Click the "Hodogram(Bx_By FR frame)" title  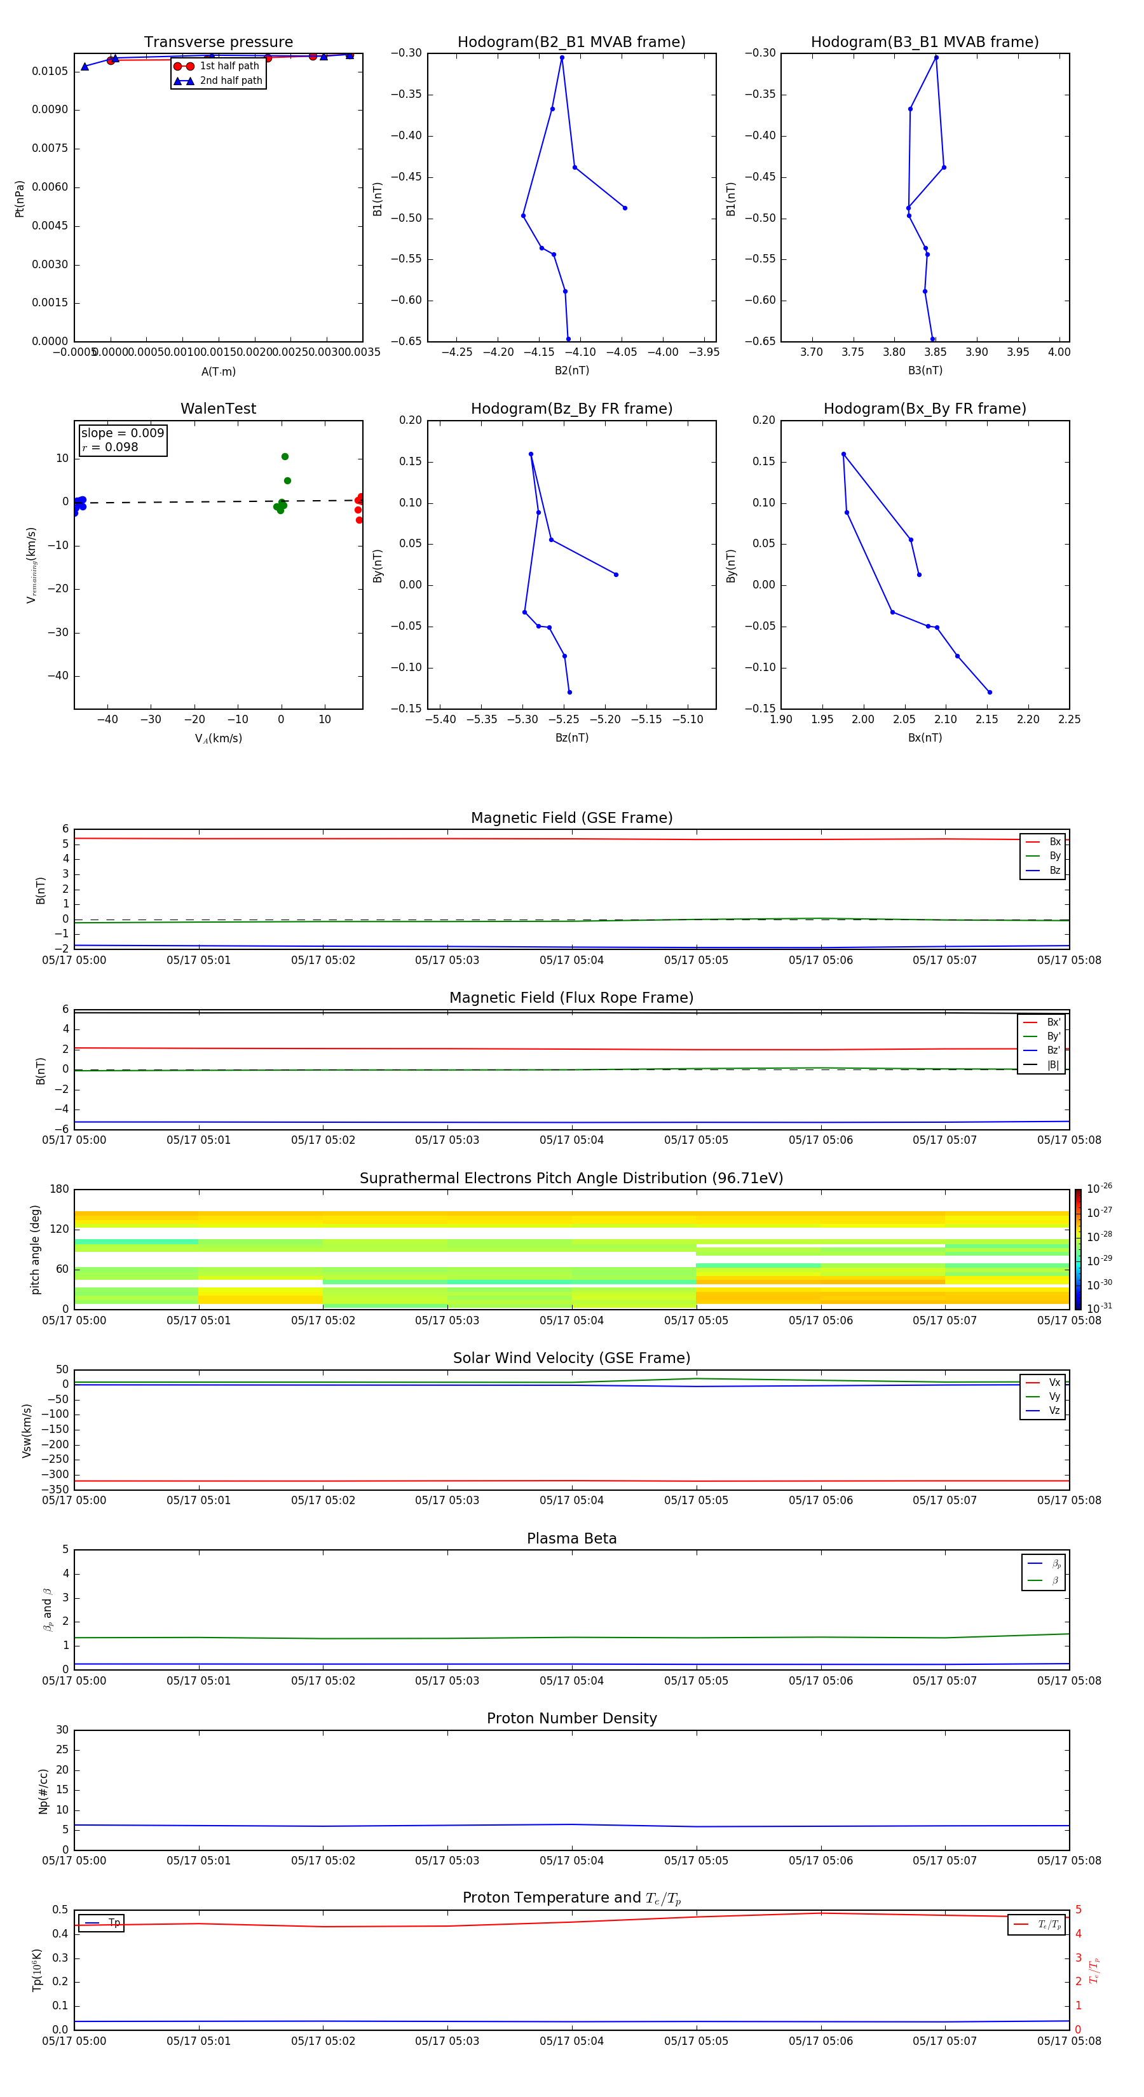point(925,409)
